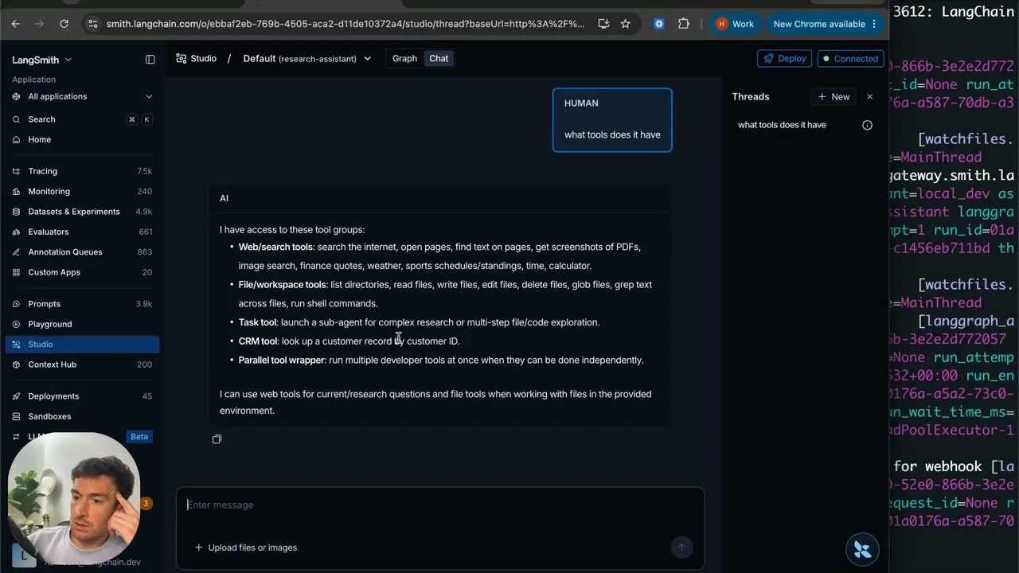Viewport: 1019px width, 573px height.
Task: Open Search in the sidebar
Action: coord(82,119)
